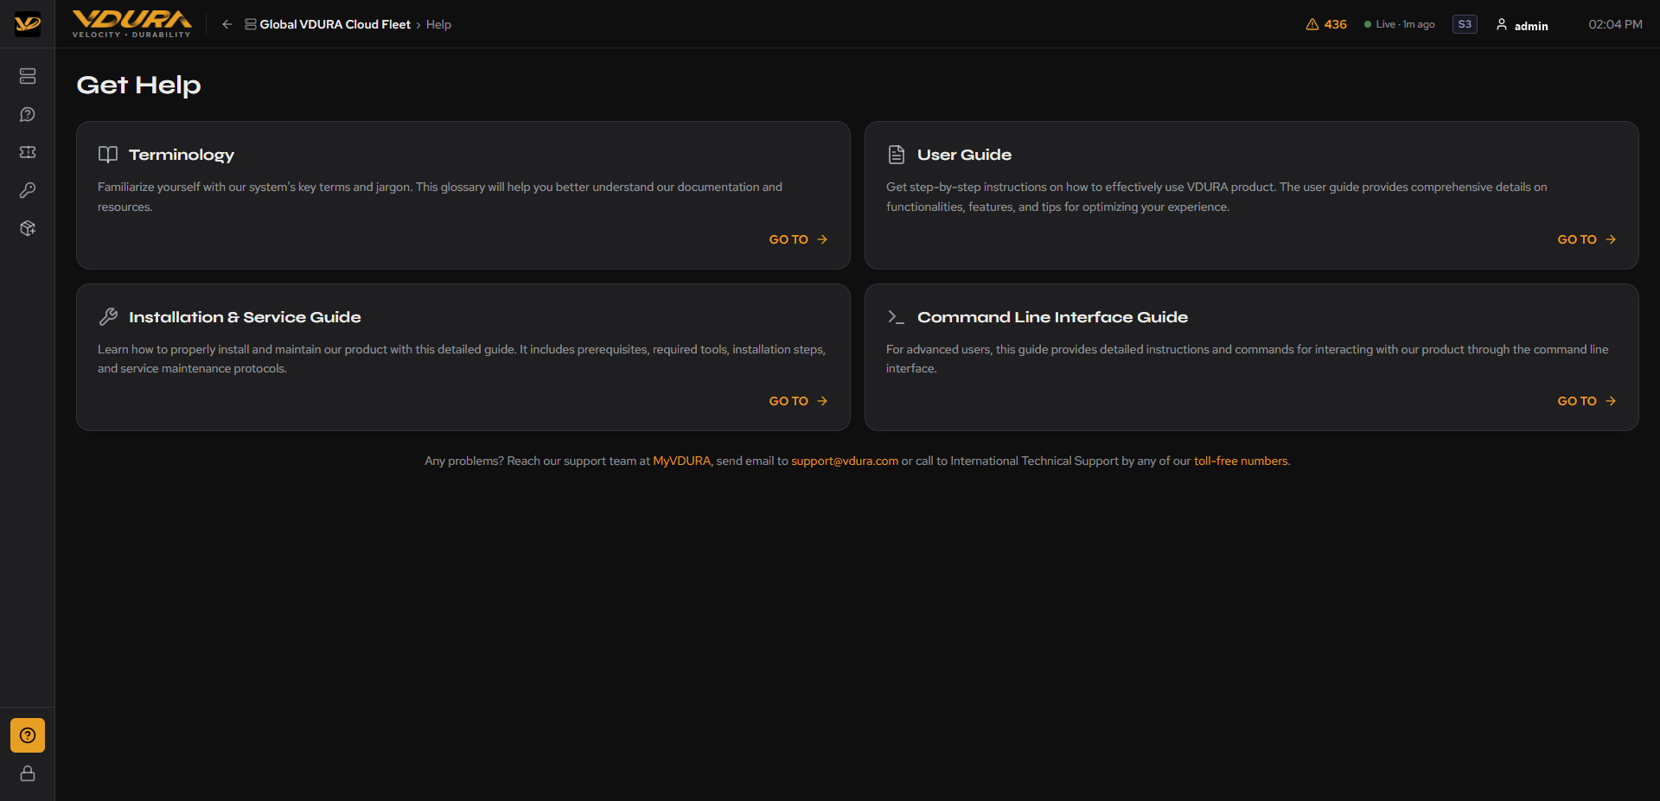
Task: Click the CLI guide description text
Action: point(1248,359)
